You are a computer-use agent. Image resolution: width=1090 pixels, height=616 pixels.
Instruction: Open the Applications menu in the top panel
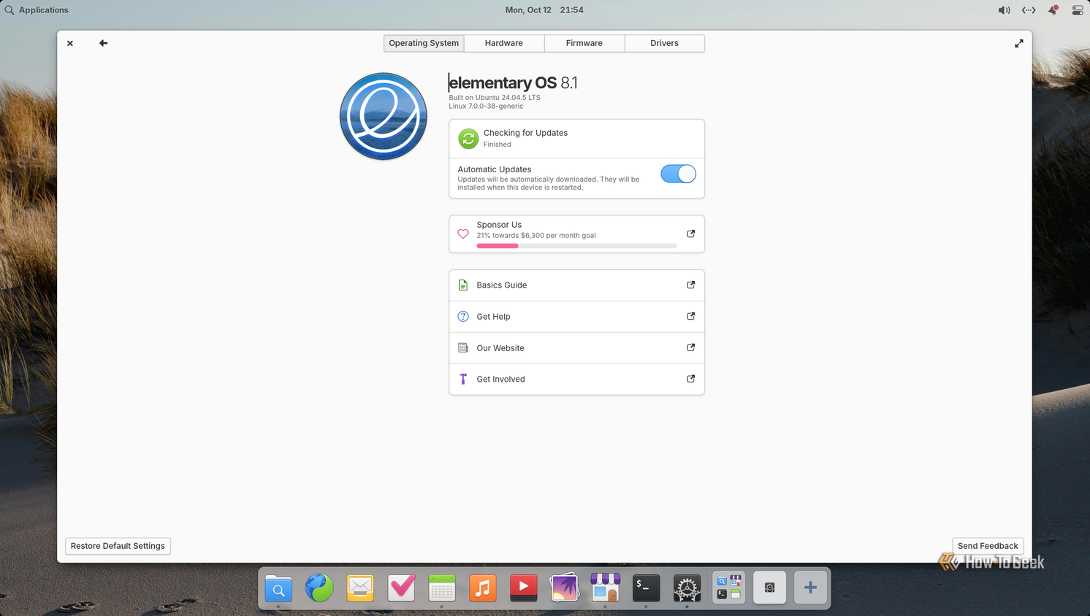coord(37,10)
